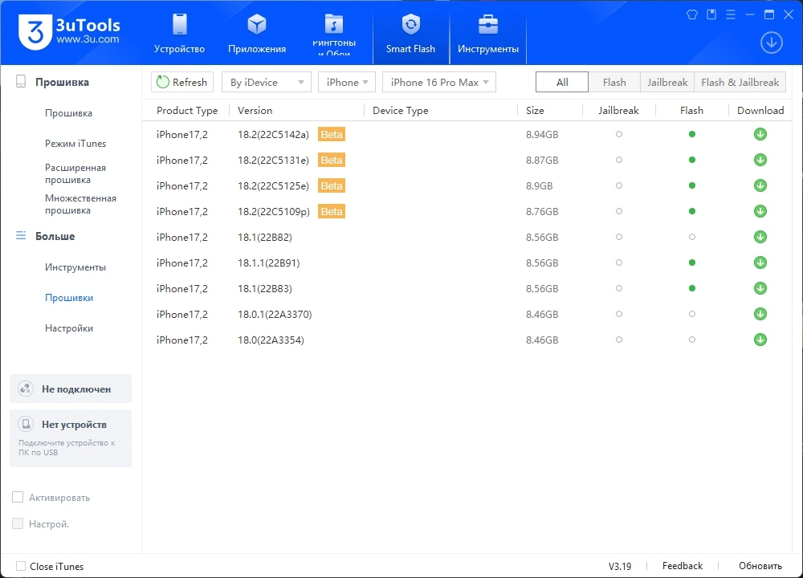The height and width of the screenshot is (578, 803).
Task: Sort by the Product Type column header
Action: point(187,110)
